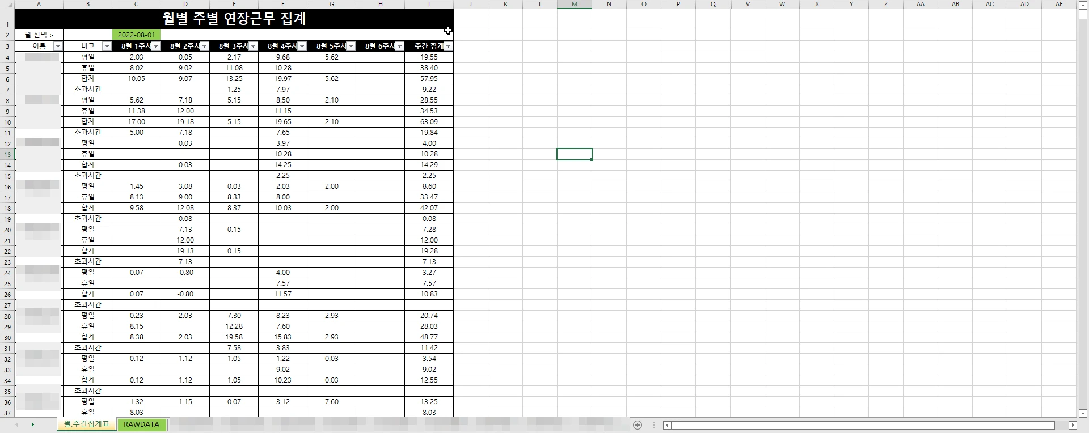Select the month cell 2022-08-01
The height and width of the screenshot is (433, 1089).
pyautogui.click(x=137, y=35)
